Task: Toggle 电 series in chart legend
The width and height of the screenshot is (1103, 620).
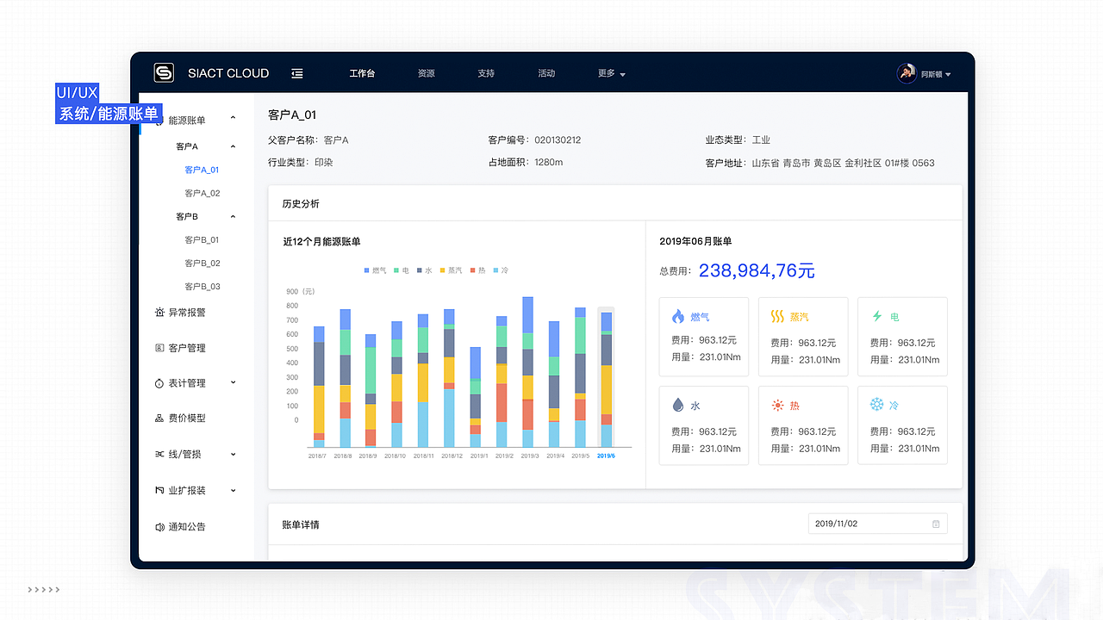Action: (402, 270)
